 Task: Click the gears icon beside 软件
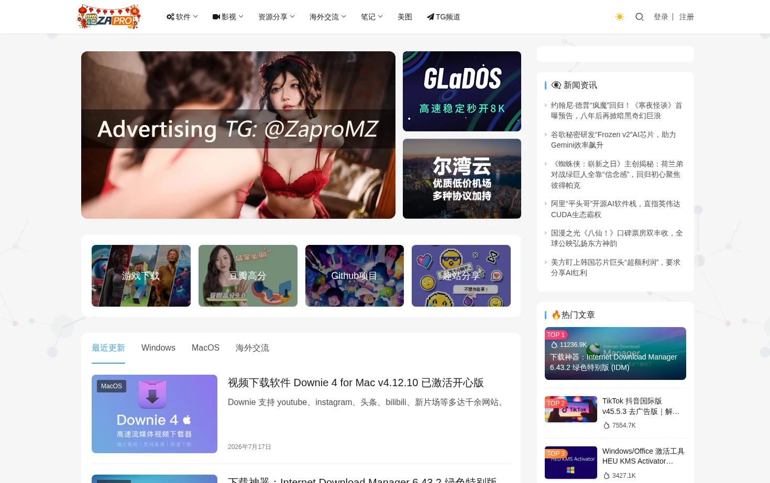tap(170, 17)
